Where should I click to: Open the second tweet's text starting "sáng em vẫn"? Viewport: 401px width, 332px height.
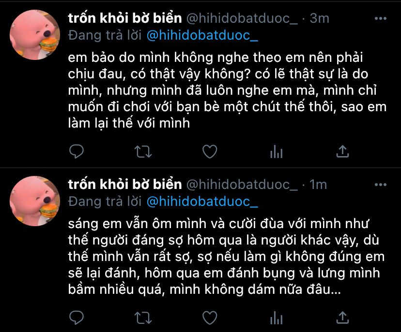coord(226,257)
